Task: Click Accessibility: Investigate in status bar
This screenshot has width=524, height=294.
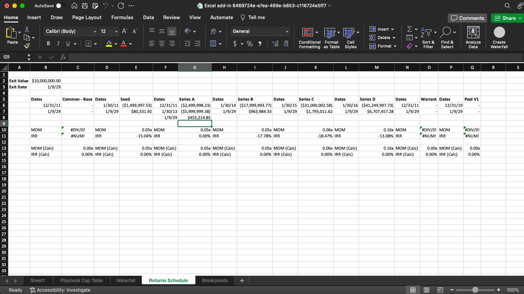Action: tap(60, 290)
